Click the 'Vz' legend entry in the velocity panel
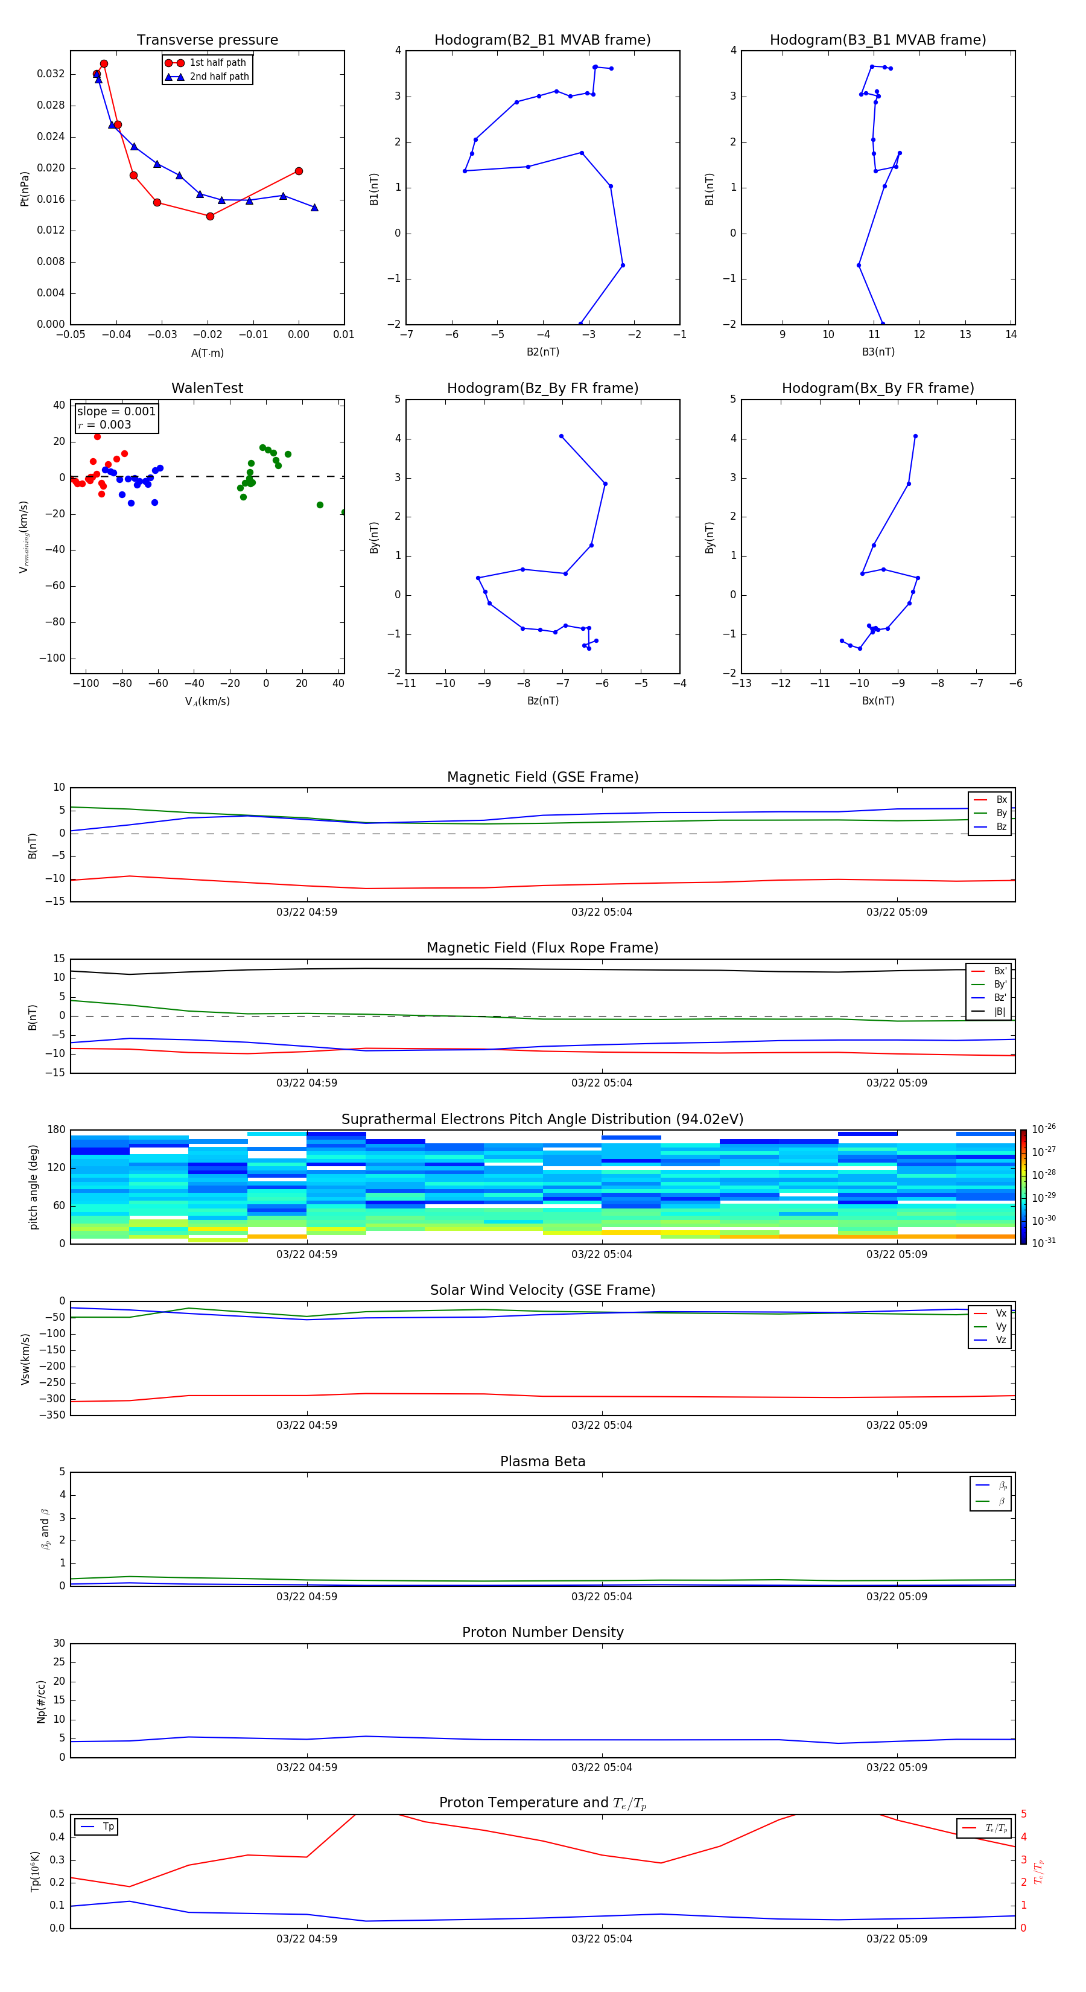The width and height of the screenshot is (1086, 1992). tap(990, 1339)
